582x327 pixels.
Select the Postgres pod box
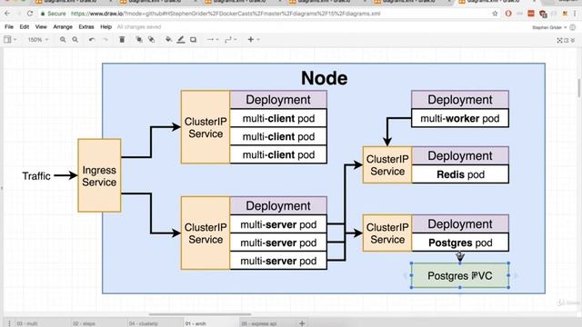pyautogui.click(x=460, y=243)
